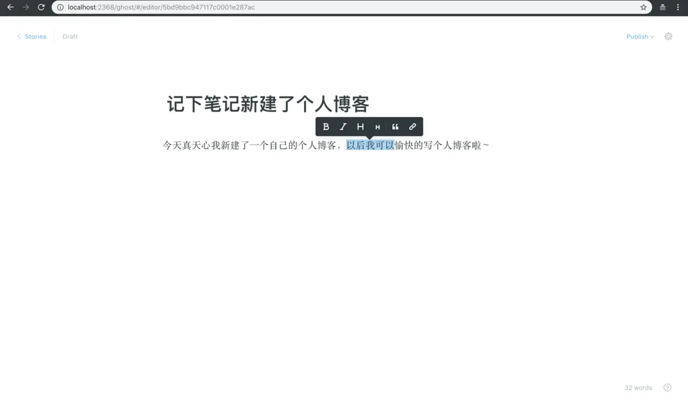Viewport: 688px width, 408px height.
Task: Navigate back using the browser arrow
Action: pyautogui.click(x=10, y=7)
